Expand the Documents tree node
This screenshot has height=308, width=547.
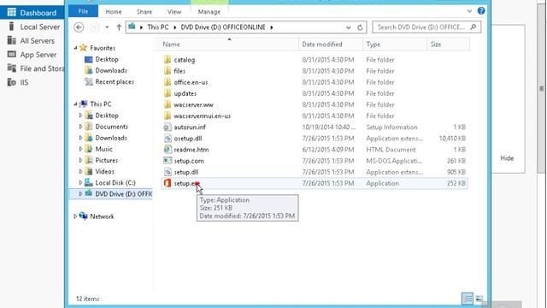tap(80, 127)
